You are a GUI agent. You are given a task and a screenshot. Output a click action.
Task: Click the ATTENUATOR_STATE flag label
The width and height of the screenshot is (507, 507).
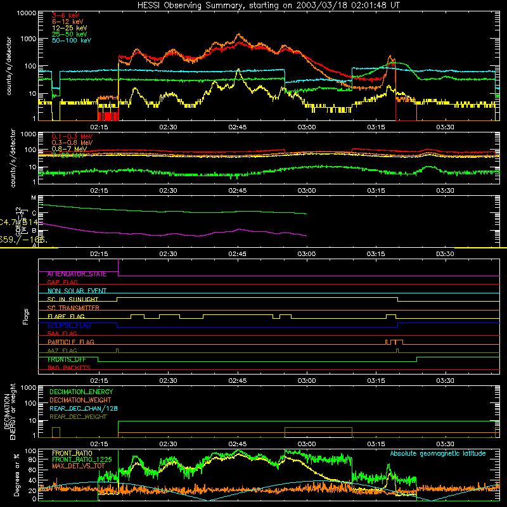77,274
